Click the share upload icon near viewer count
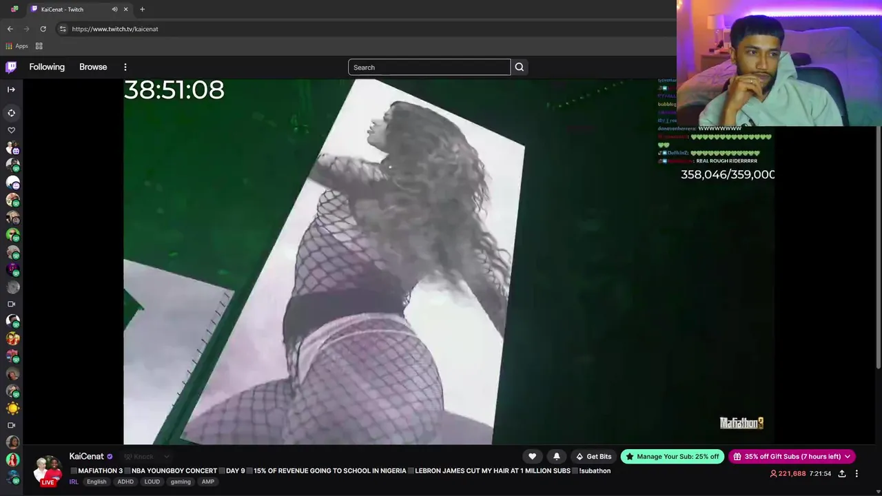Image resolution: width=882 pixels, height=496 pixels. click(x=842, y=474)
